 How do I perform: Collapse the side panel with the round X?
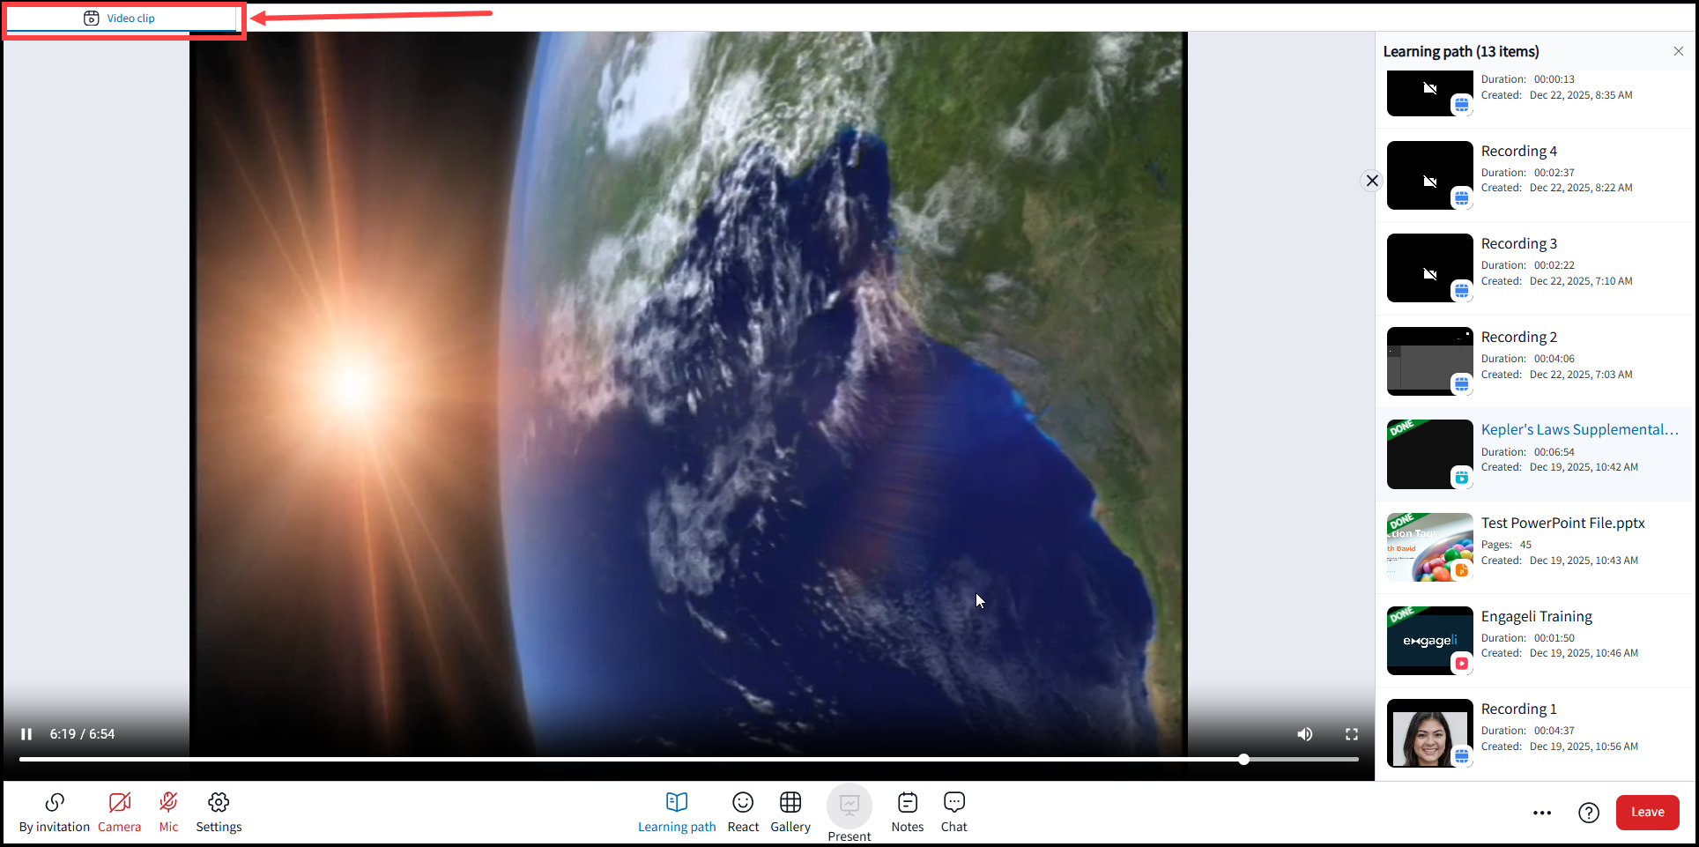[1372, 181]
